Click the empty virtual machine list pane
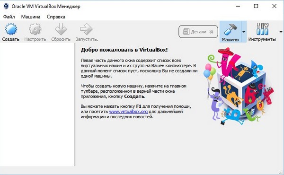This screenshot has width=284, height=175. tap(37, 105)
